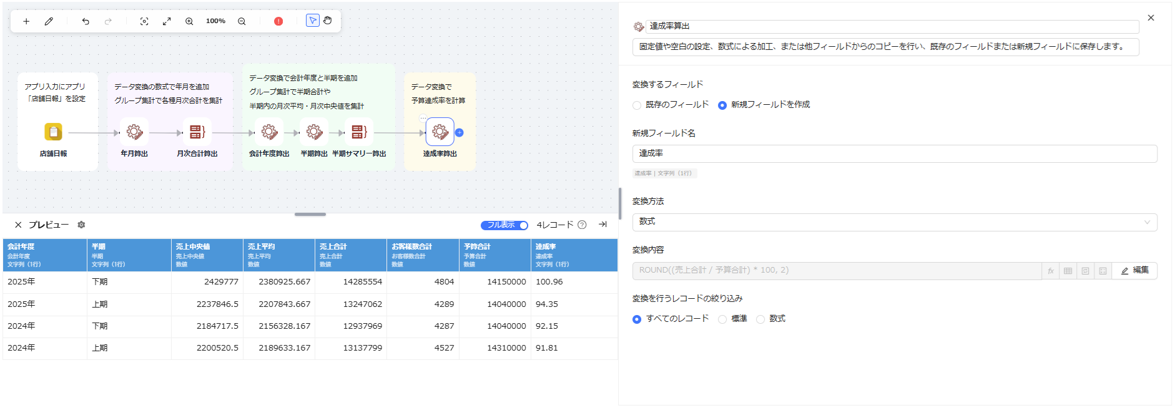Click the 売上平均 column header

[x=279, y=255]
